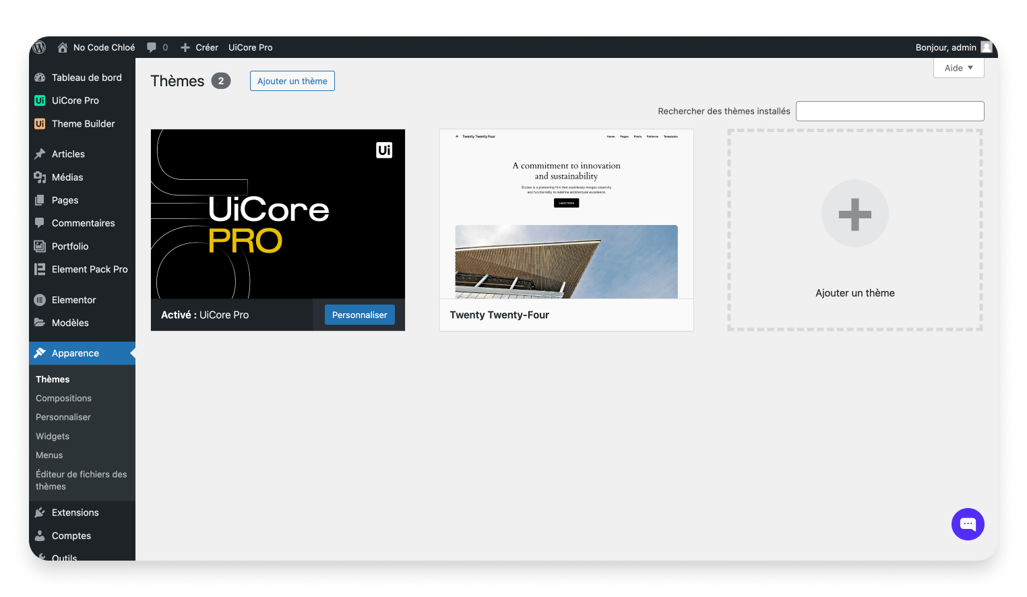Viewport: 1027px width, 597px height.
Task: Open UiCore Pro in the admin bar
Action: 251,47
